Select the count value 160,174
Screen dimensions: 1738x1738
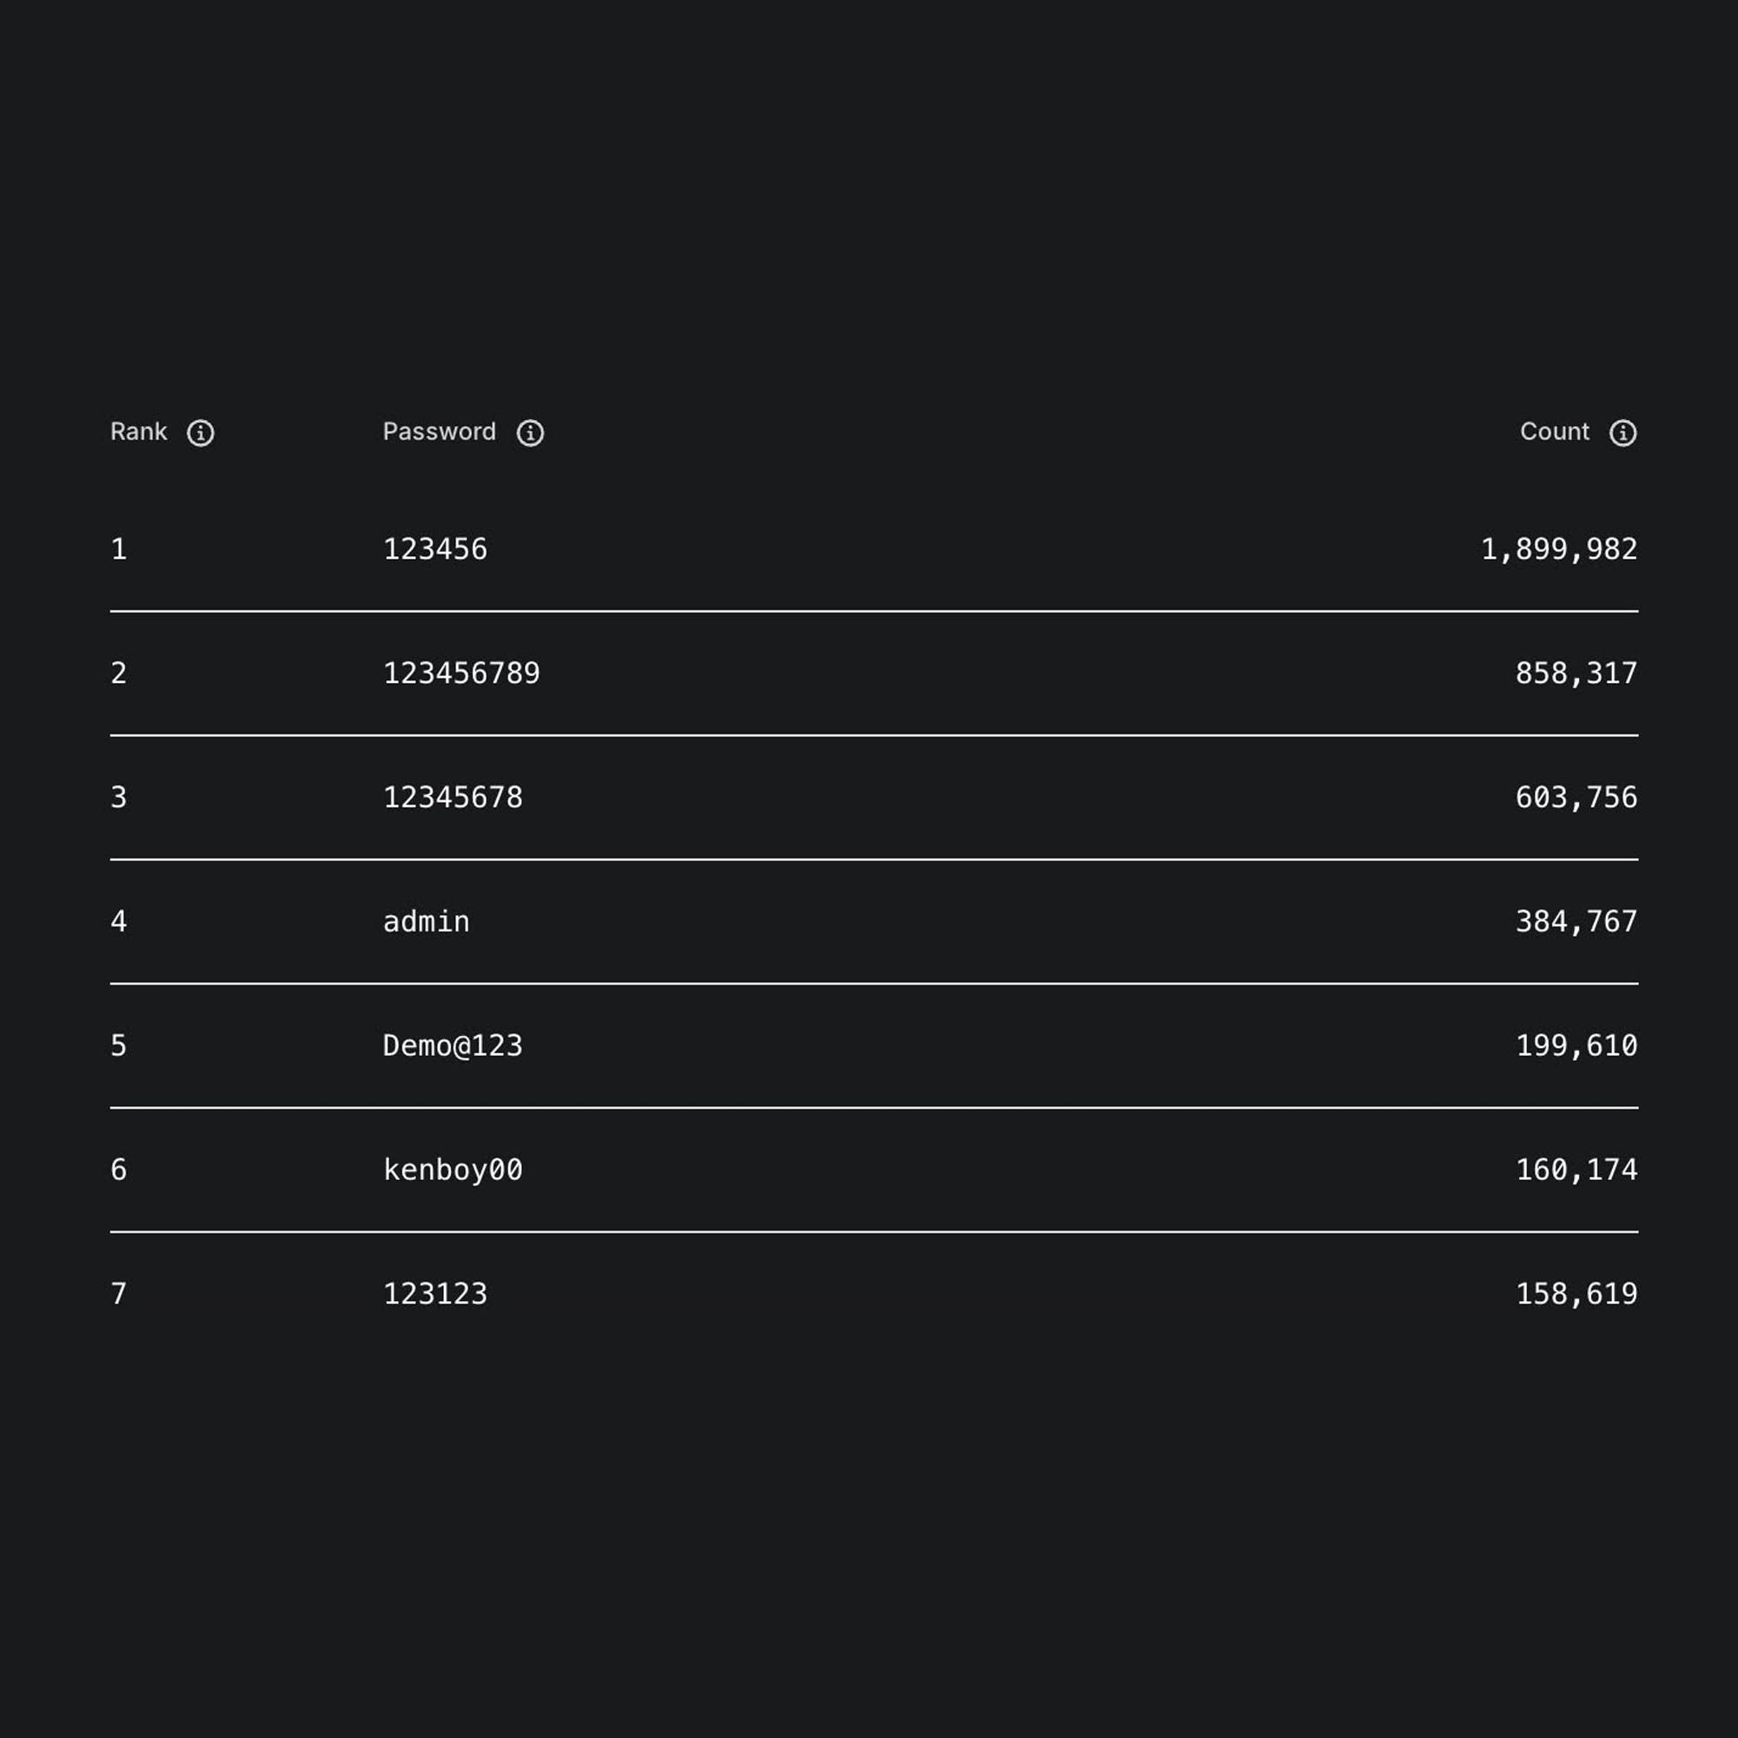coord(1575,1170)
